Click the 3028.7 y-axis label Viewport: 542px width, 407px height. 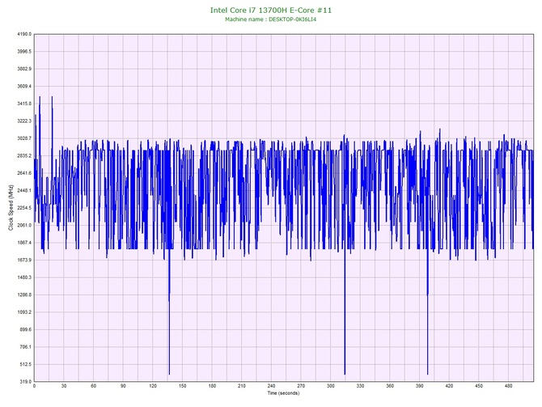pyautogui.click(x=24, y=138)
